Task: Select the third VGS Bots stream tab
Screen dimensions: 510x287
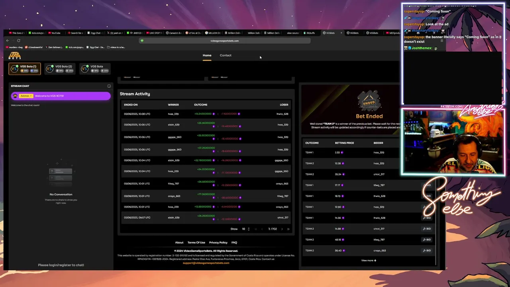Action: point(95,69)
